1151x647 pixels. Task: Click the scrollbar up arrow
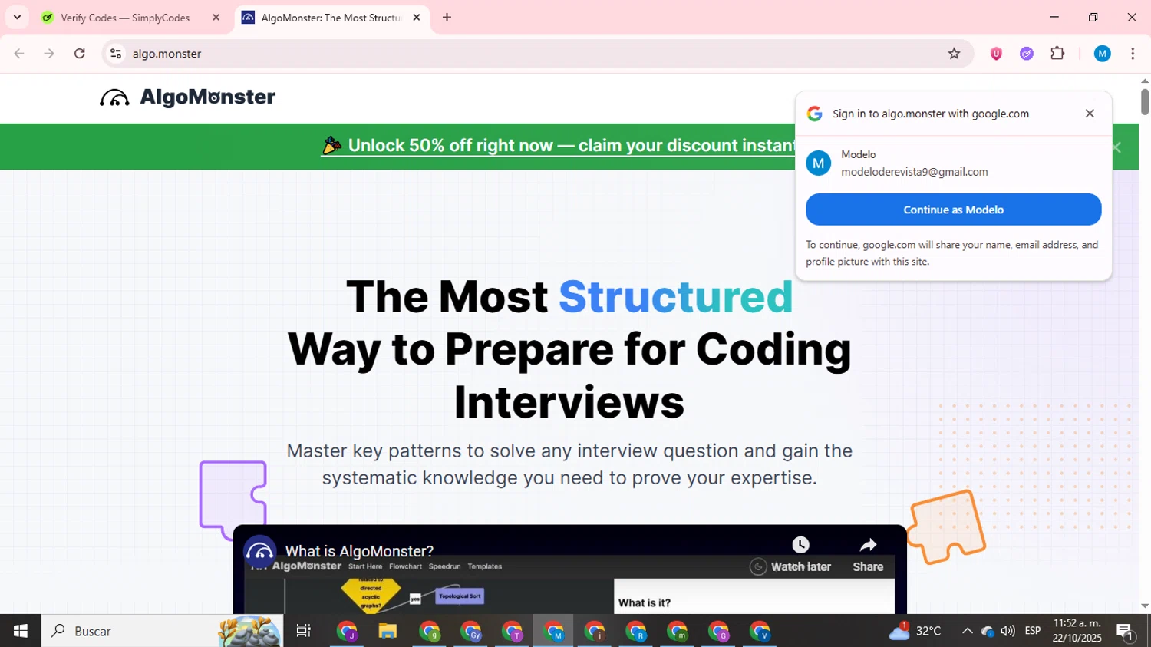1144,80
